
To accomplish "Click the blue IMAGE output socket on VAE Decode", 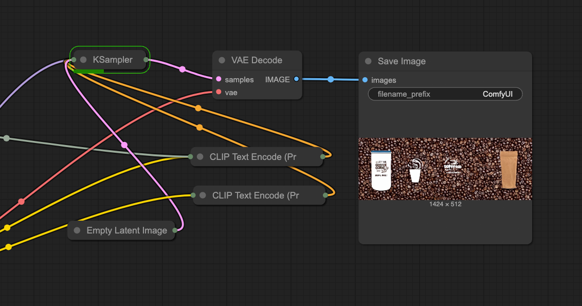I will [296, 79].
